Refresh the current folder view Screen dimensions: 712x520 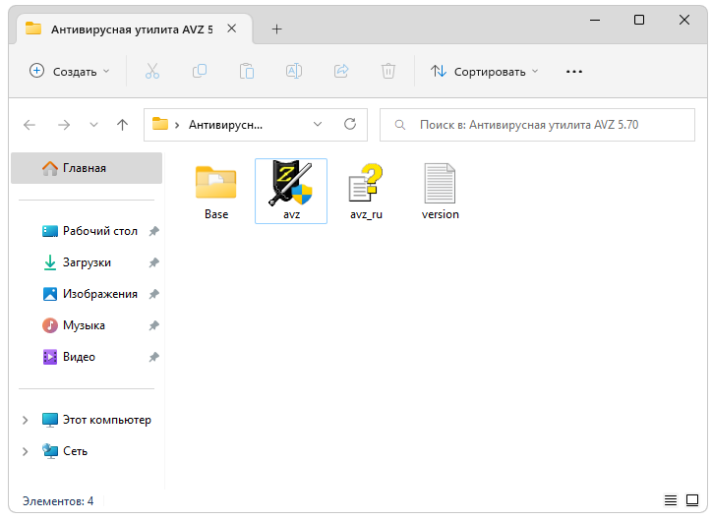[x=350, y=124]
